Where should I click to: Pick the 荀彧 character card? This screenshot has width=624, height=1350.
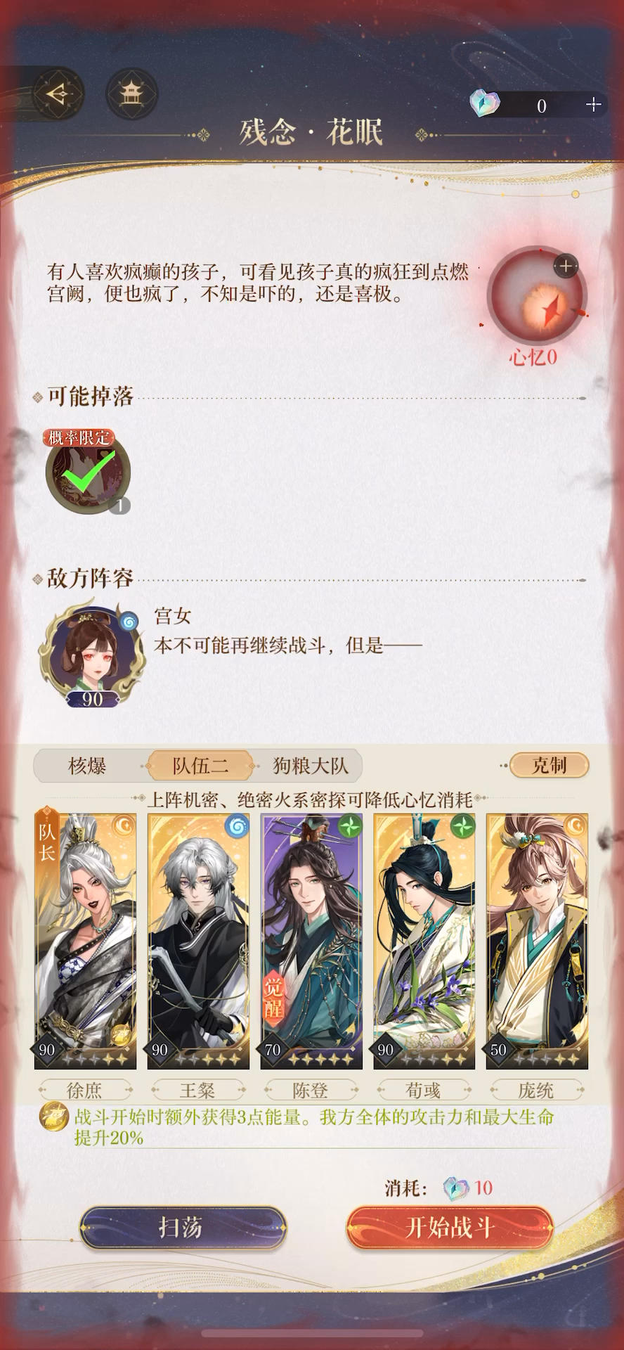click(424, 941)
